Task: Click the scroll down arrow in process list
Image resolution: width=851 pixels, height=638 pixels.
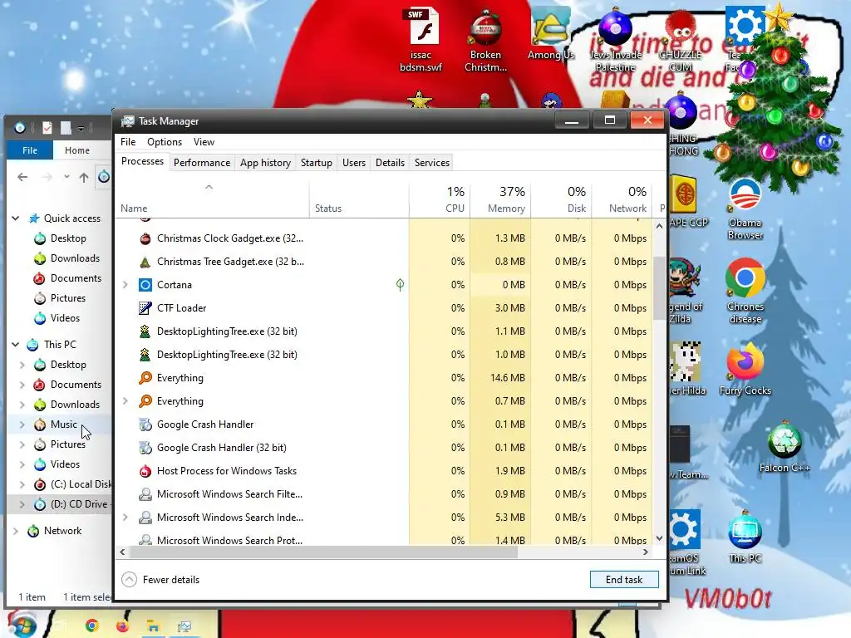Action: click(x=659, y=538)
